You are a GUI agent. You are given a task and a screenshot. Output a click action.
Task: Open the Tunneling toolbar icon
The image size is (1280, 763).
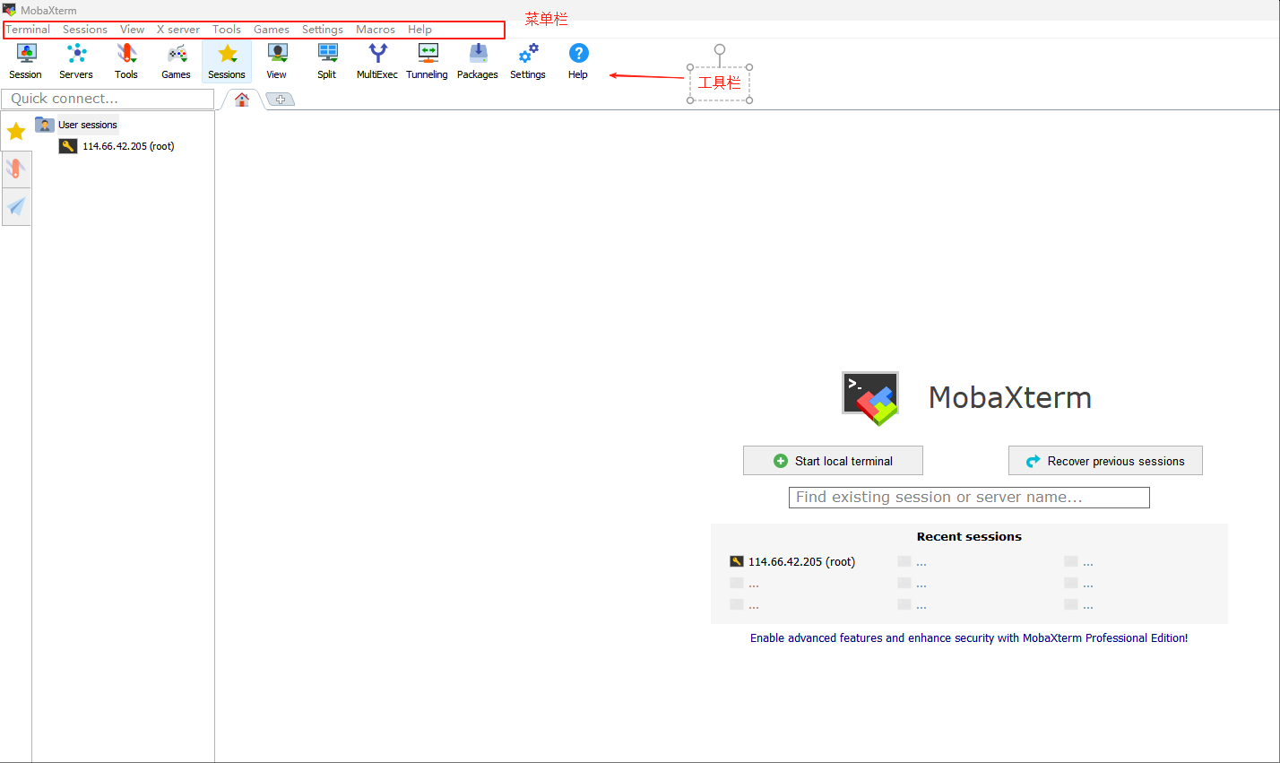click(x=427, y=61)
